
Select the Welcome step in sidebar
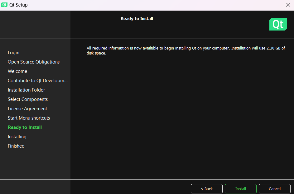(17, 71)
